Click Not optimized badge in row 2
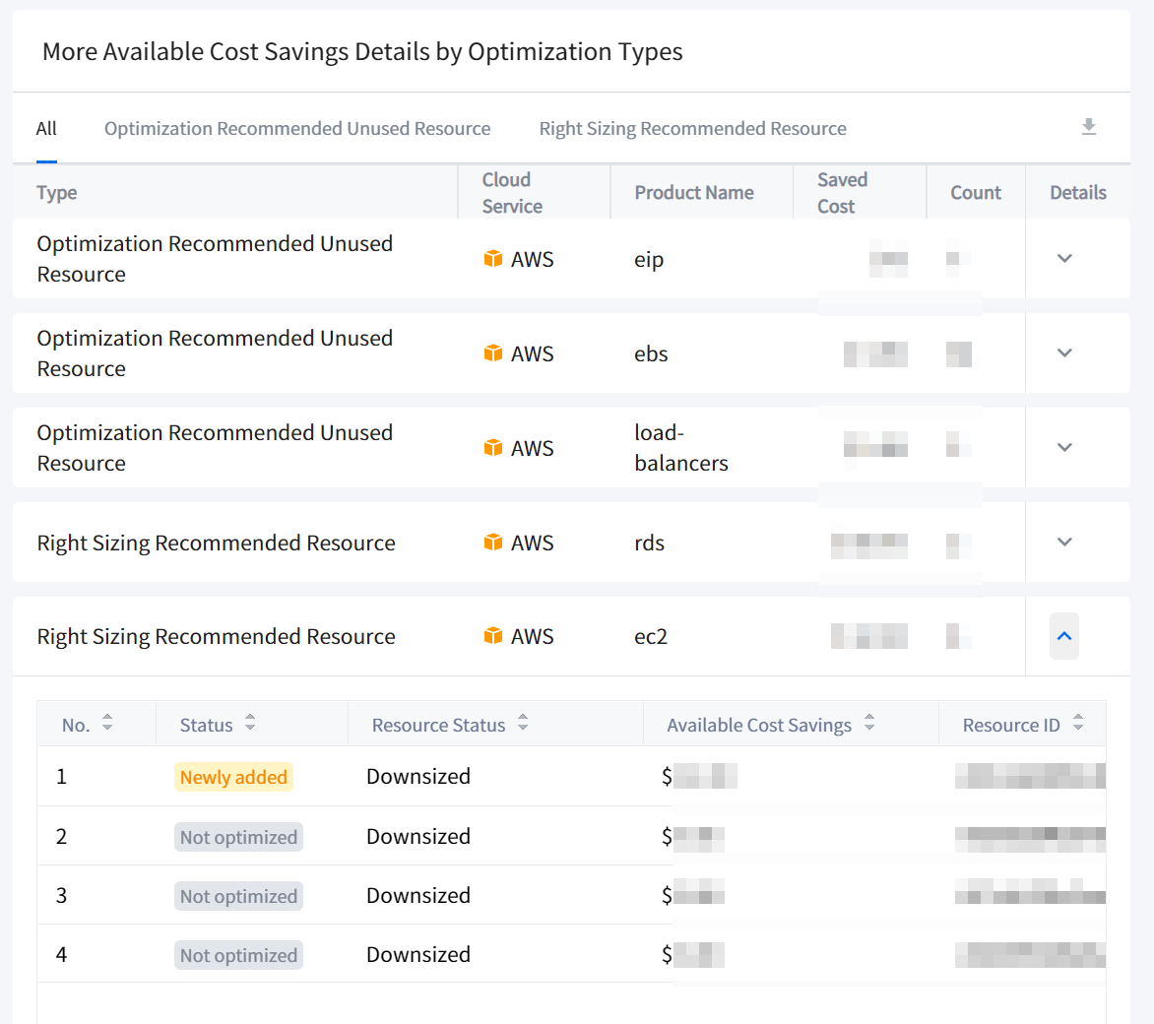 click(x=238, y=838)
